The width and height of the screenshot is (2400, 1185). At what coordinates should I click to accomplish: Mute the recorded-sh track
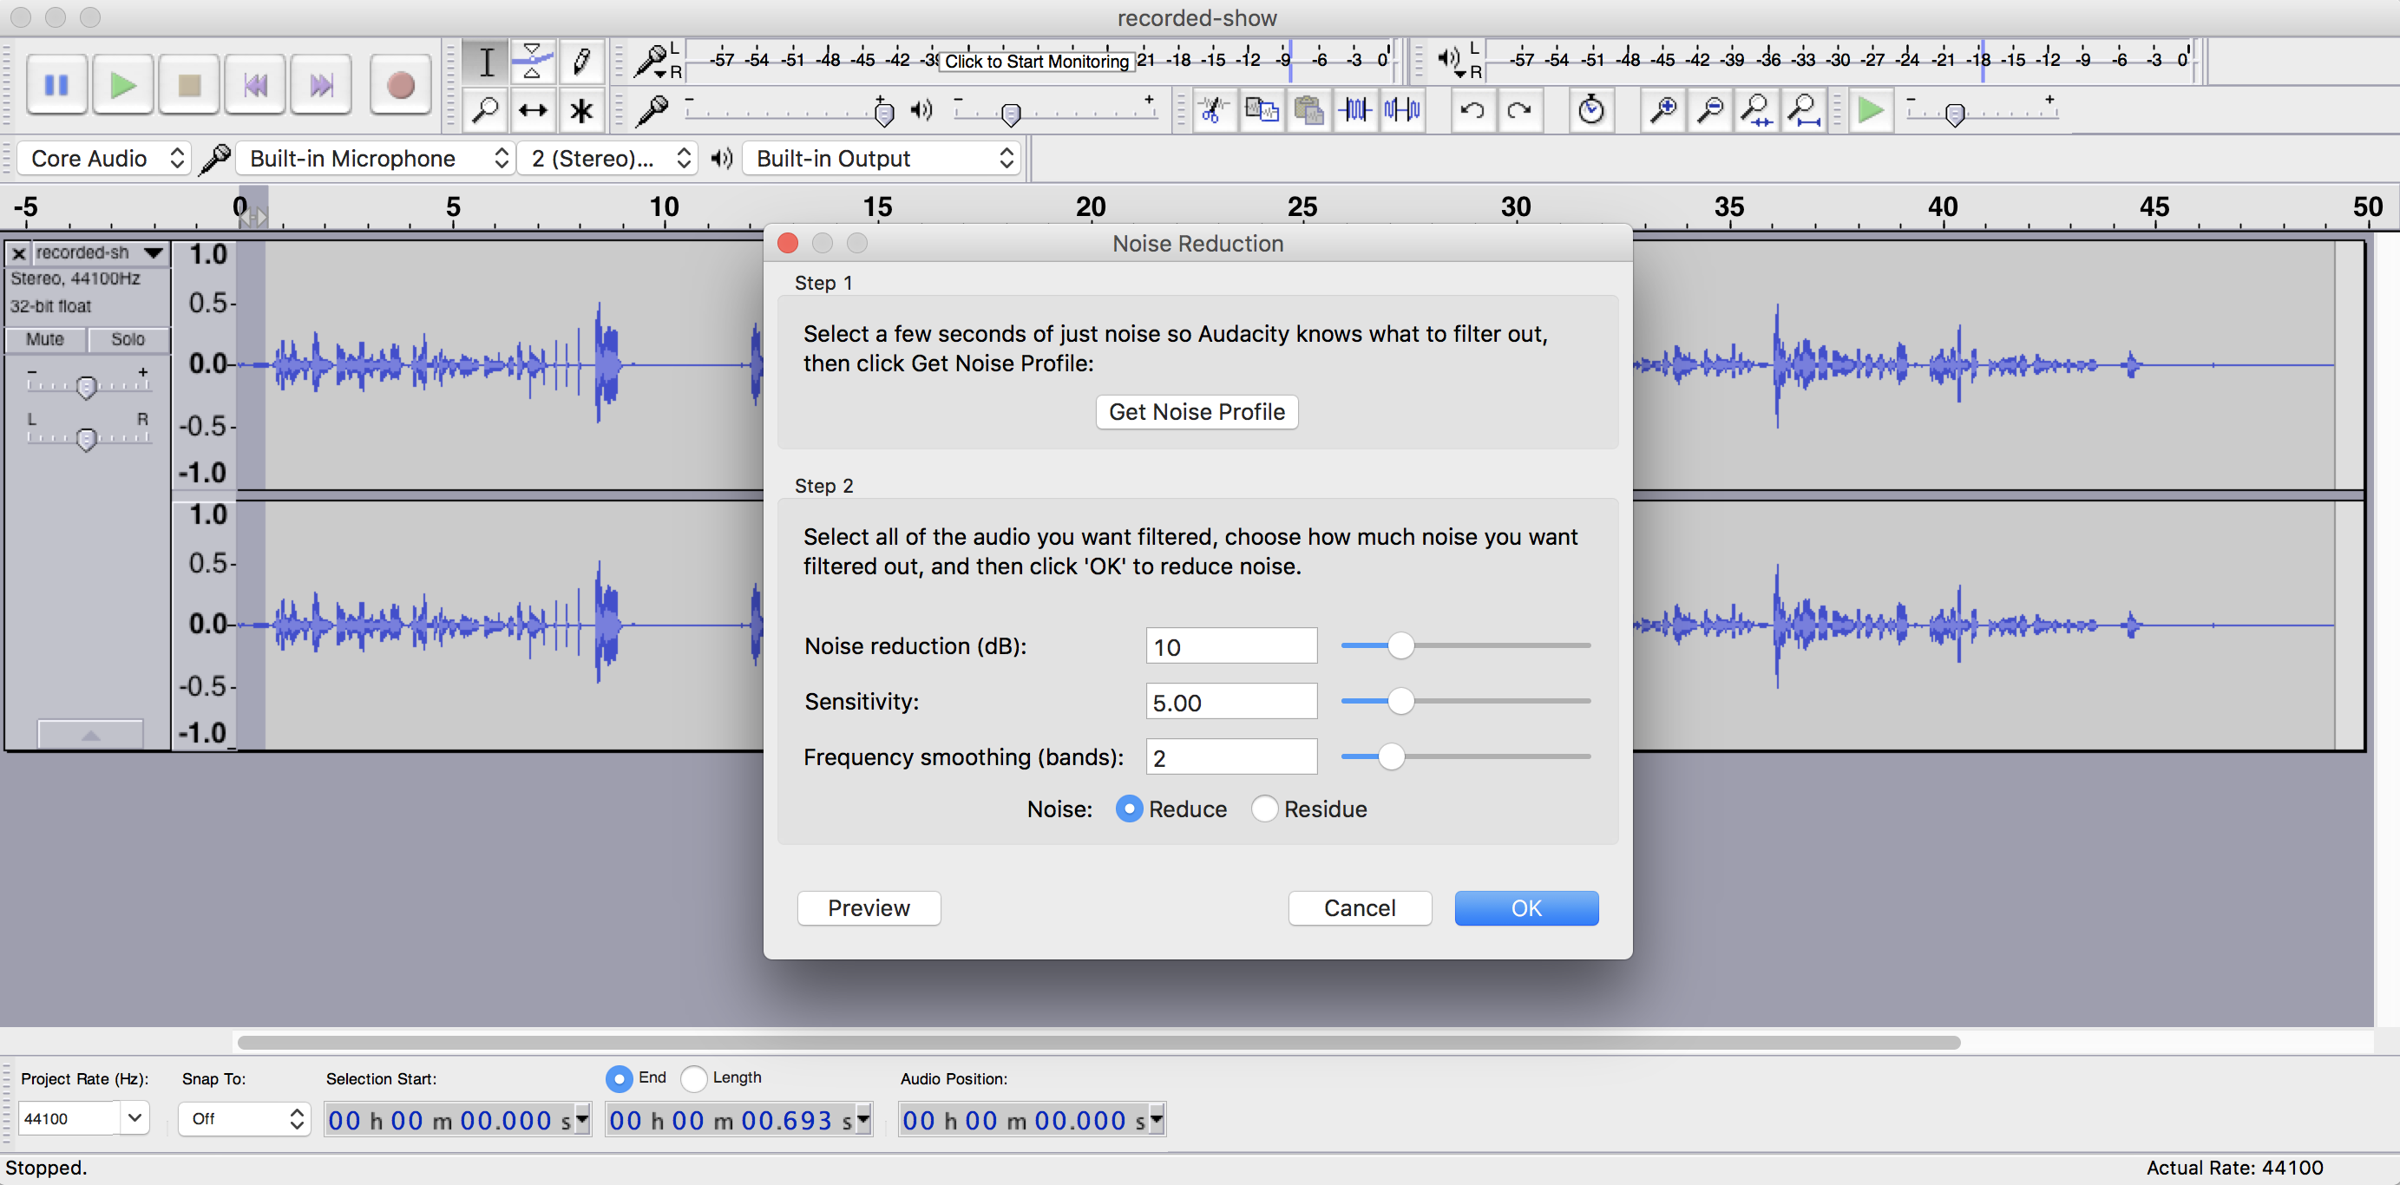[x=45, y=339]
